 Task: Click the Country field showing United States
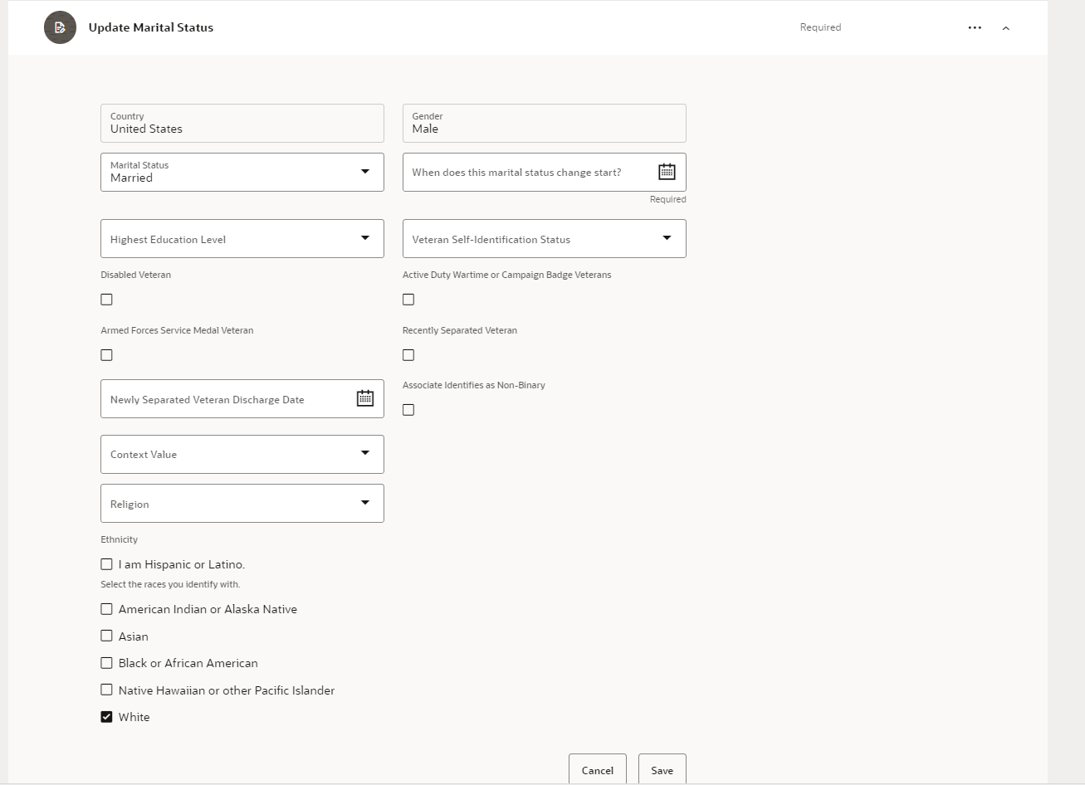click(242, 123)
